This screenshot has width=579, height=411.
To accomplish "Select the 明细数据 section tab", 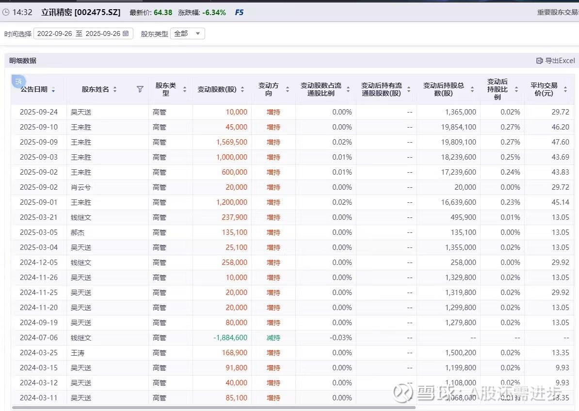I will tap(23, 61).
